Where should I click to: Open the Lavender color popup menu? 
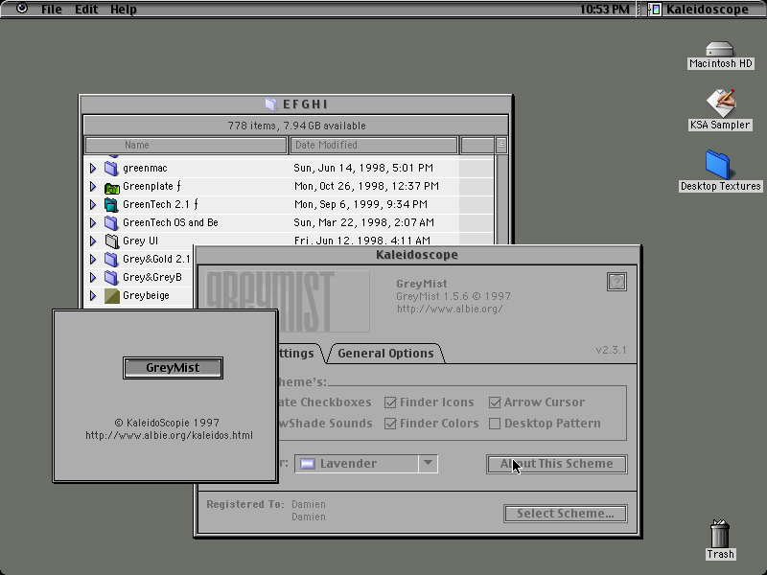pos(366,464)
